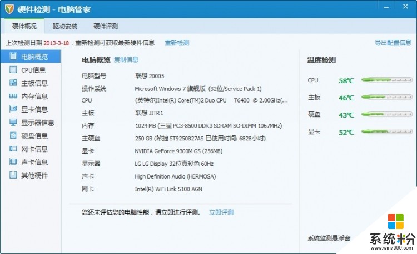Click the 系统监测悬浮窗 option

point(329,238)
